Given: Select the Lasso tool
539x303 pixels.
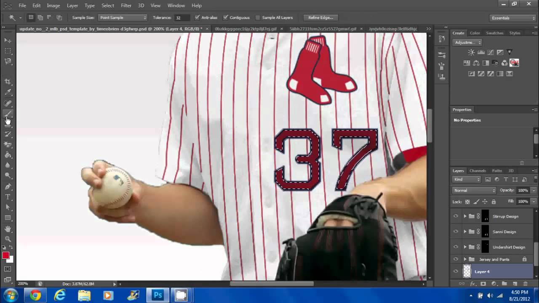Looking at the screenshot, I should (x=8, y=61).
